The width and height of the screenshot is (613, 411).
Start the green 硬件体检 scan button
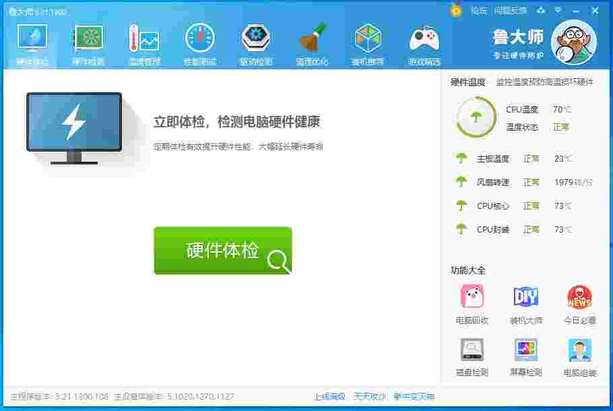coord(223,251)
